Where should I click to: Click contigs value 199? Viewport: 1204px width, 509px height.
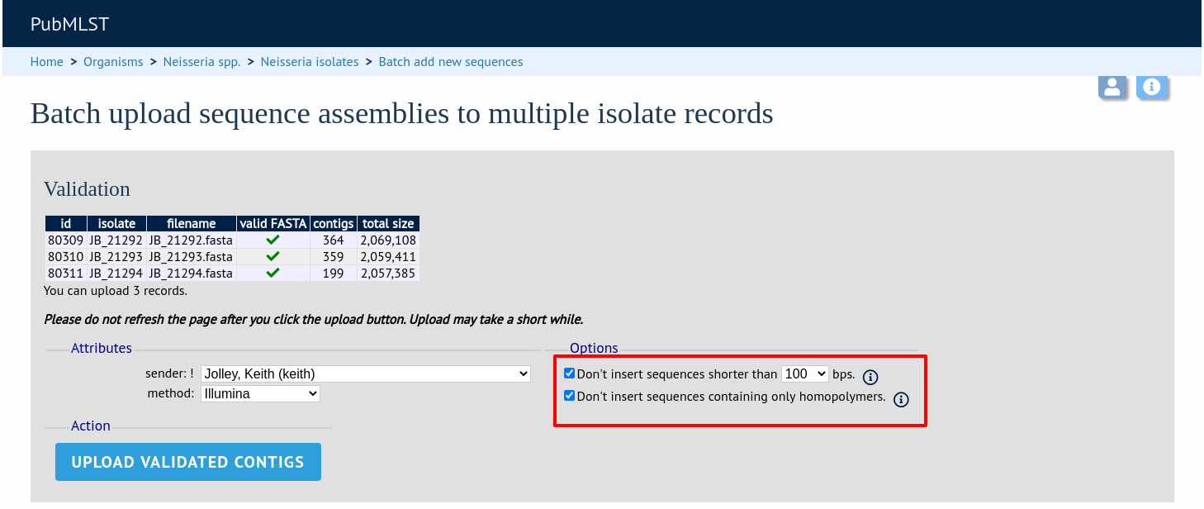click(334, 273)
